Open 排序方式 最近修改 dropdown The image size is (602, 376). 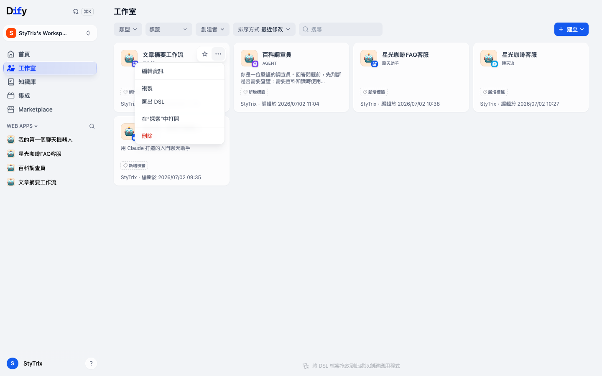264,29
